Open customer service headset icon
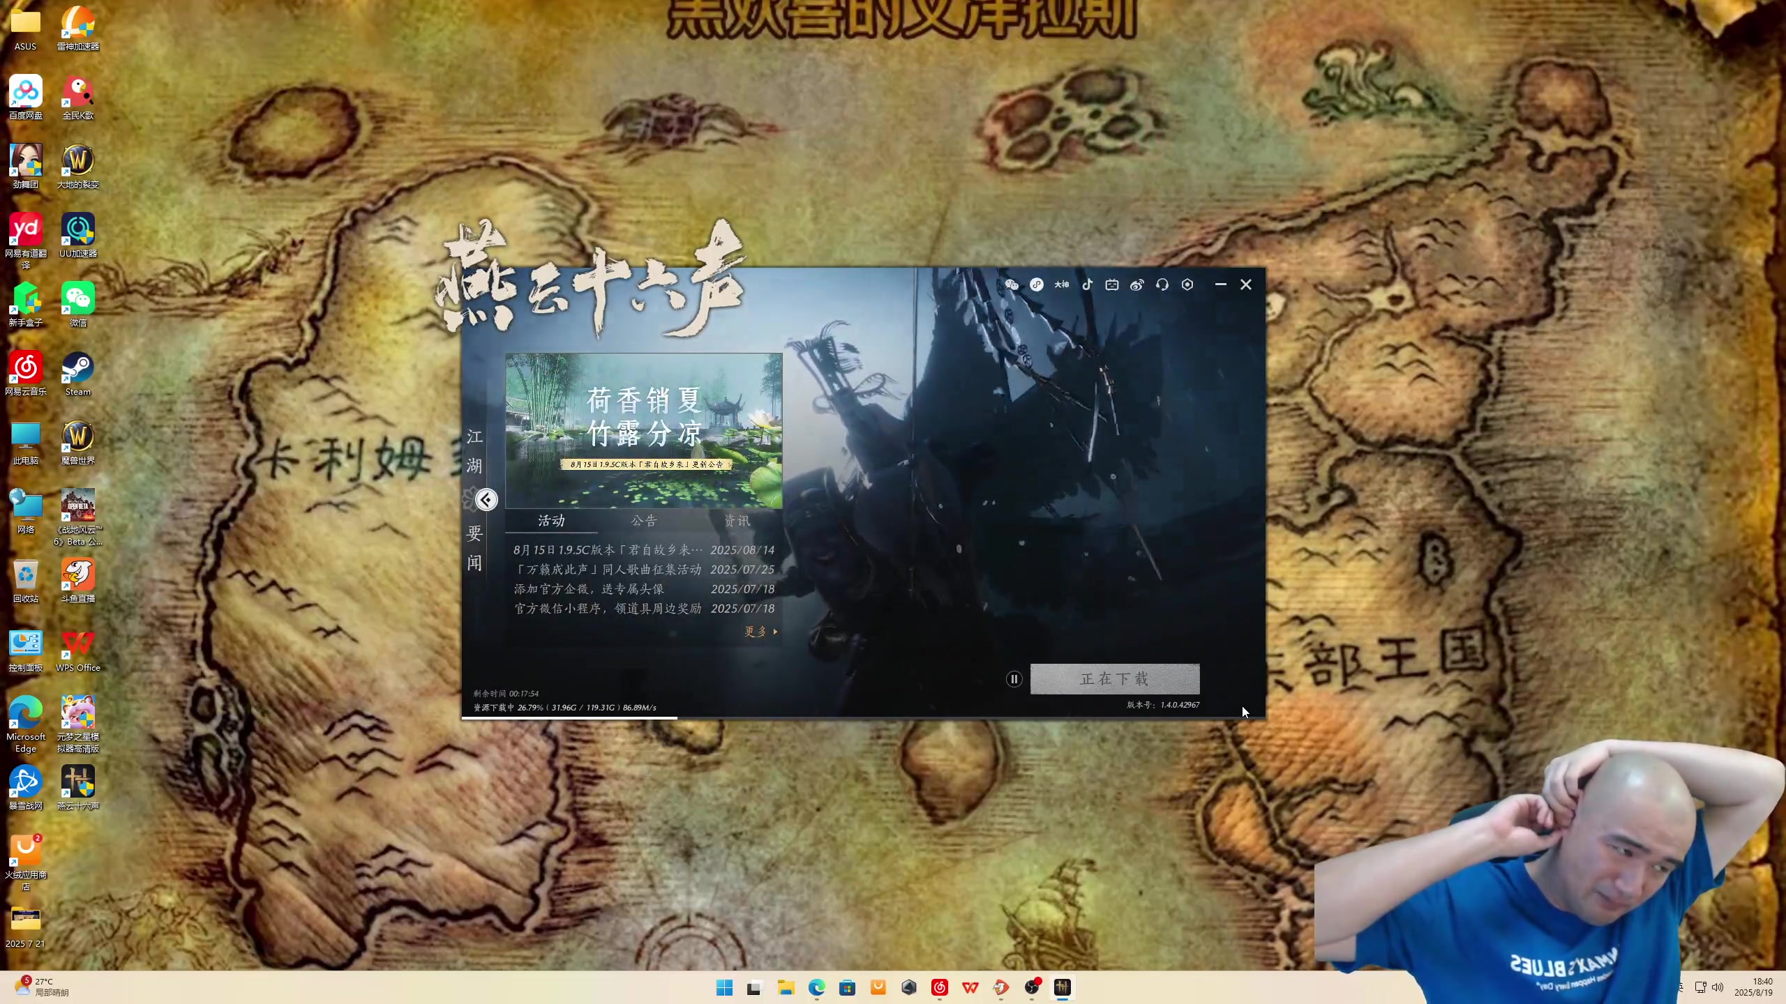 [1162, 284]
